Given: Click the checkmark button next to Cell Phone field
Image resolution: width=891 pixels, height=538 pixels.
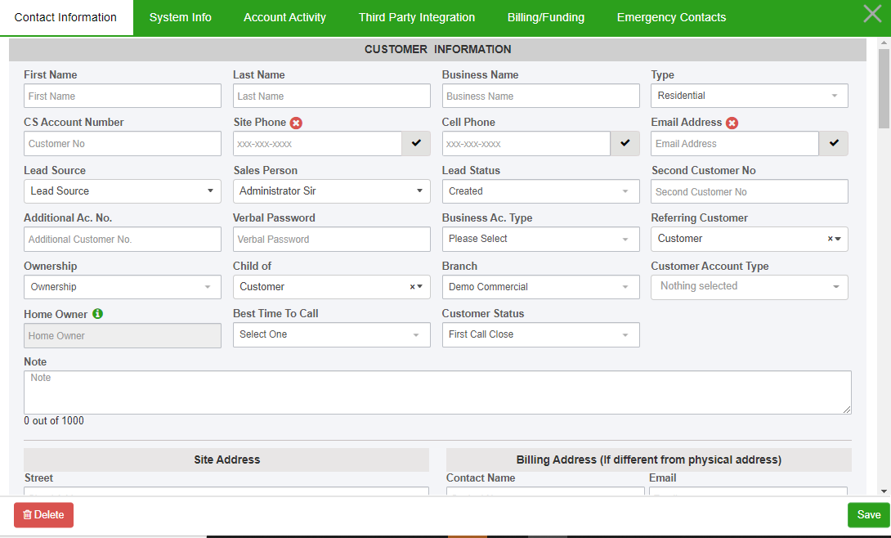Looking at the screenshot, I should click(625, 144).
